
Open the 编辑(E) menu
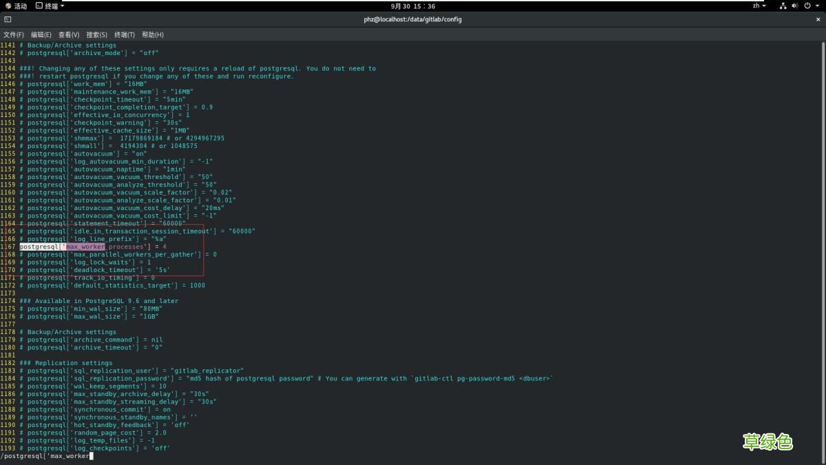[x=41, y=34]
